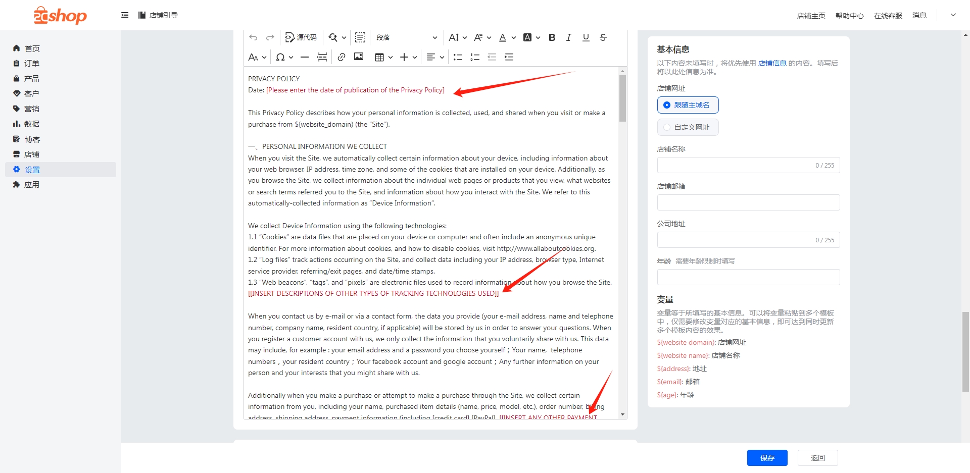
Task: Expand alignment dropdown arrow
Action: pyautogui.click(x=442, y=57)
